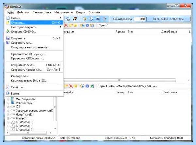196x145 pixels.
Task: Click the upper Путь field showing /
Action: [148, 25]
